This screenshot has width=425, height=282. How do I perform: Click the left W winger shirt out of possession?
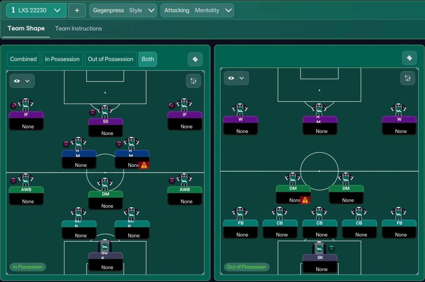point(240,110)
